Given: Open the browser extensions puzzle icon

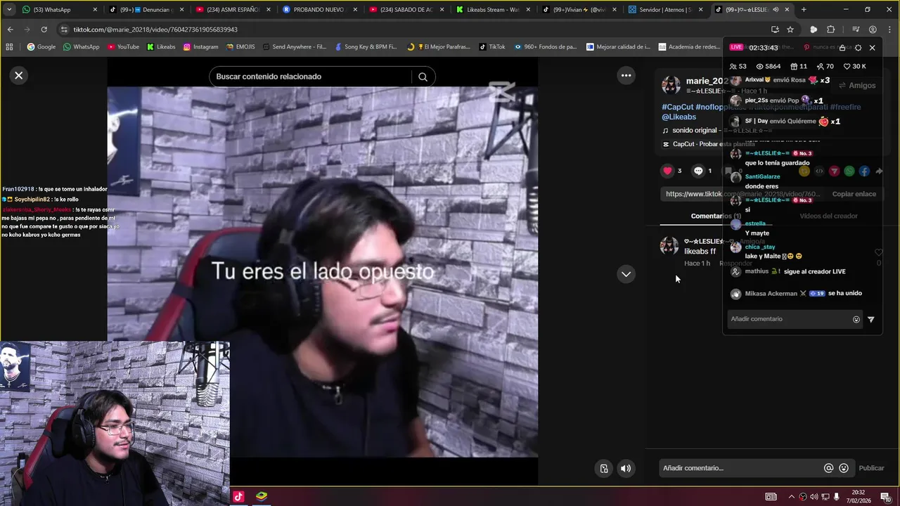Looking at the screenshot, I should [830, 30].
